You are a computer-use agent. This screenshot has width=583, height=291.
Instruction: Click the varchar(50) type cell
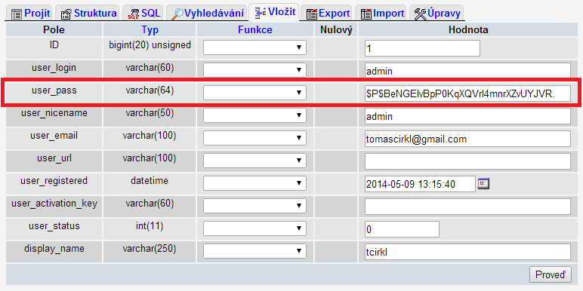pyautogui.click(x=150, y=113)
